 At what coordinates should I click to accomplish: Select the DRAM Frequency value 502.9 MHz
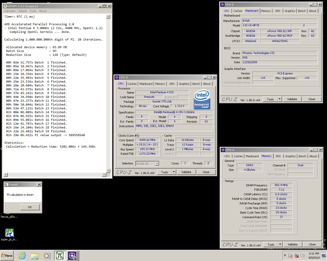(x=281, y=185)
